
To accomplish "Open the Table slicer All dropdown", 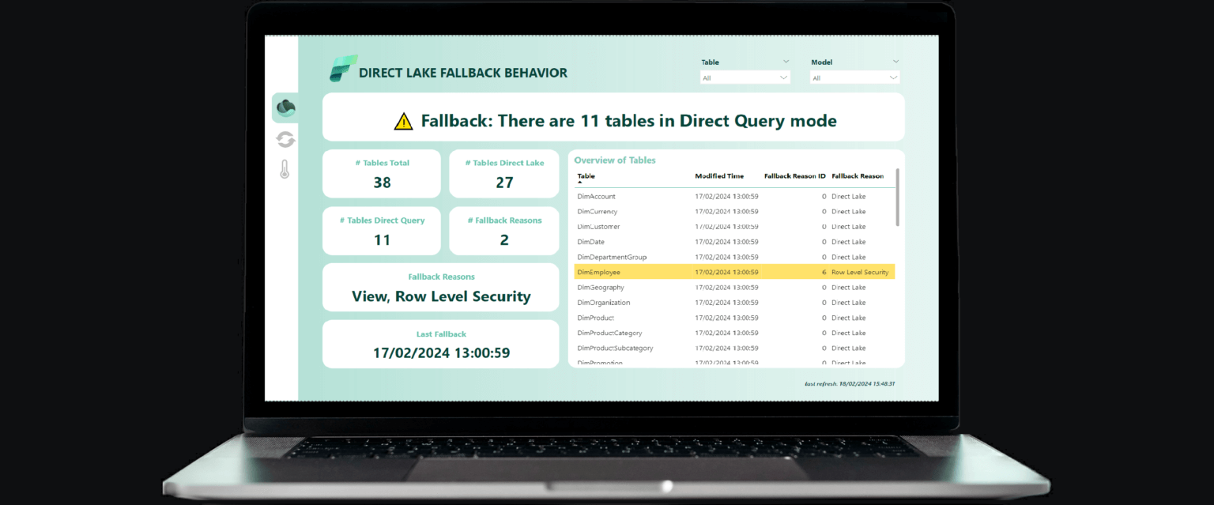I will pos(745,77).
